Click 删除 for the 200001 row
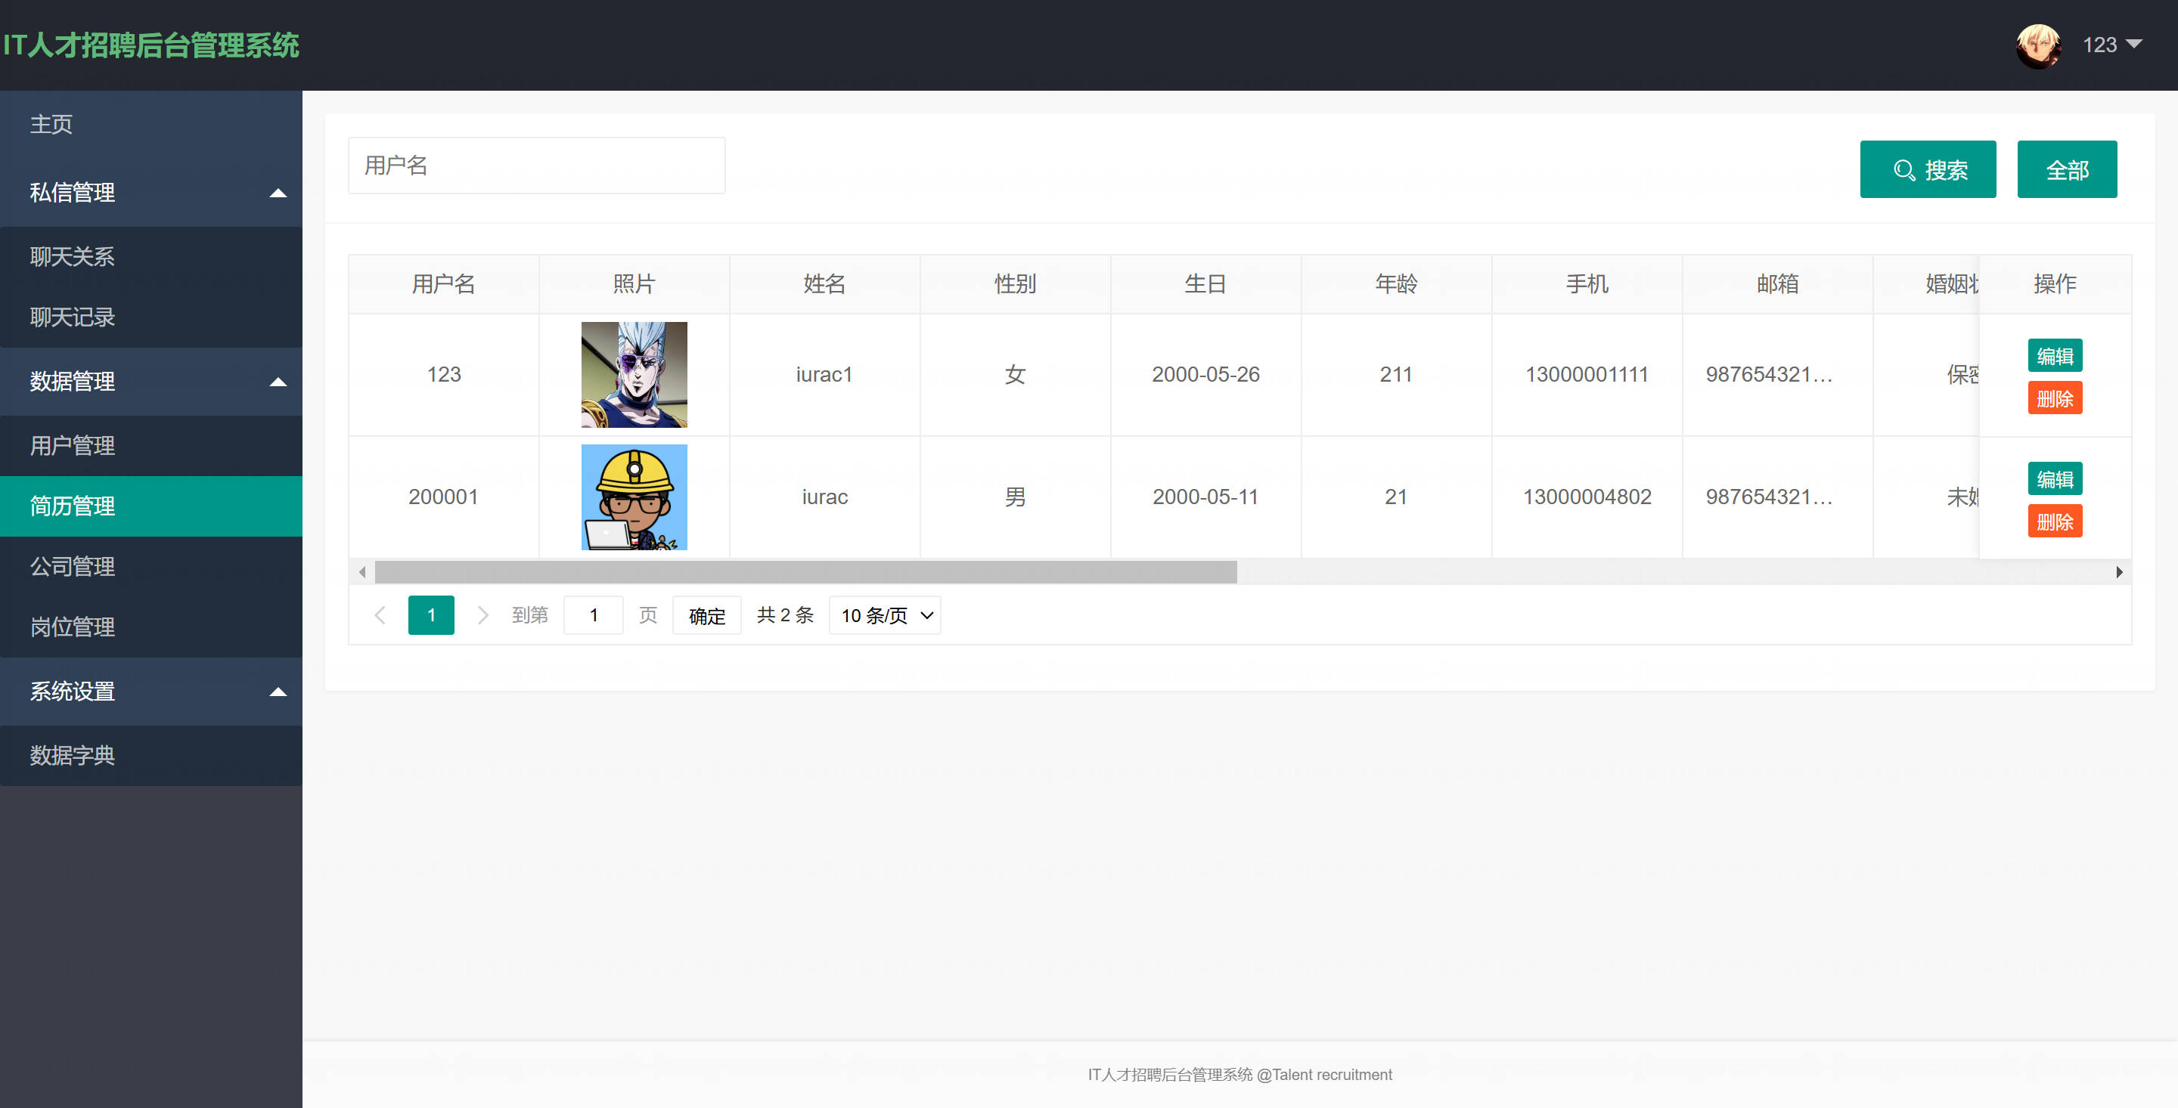 2055,522
